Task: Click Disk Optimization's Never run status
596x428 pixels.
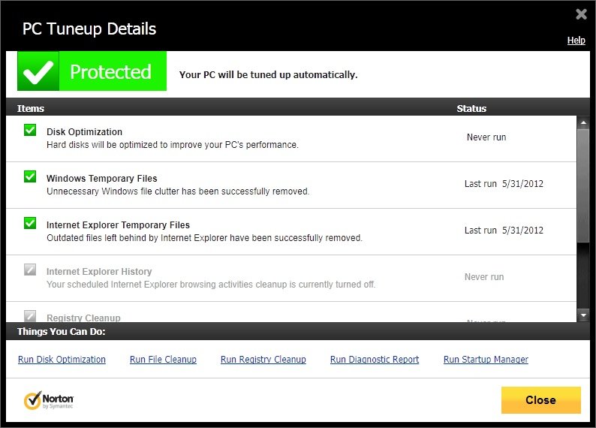Action: pyautogui.click(x=486, y=137)
